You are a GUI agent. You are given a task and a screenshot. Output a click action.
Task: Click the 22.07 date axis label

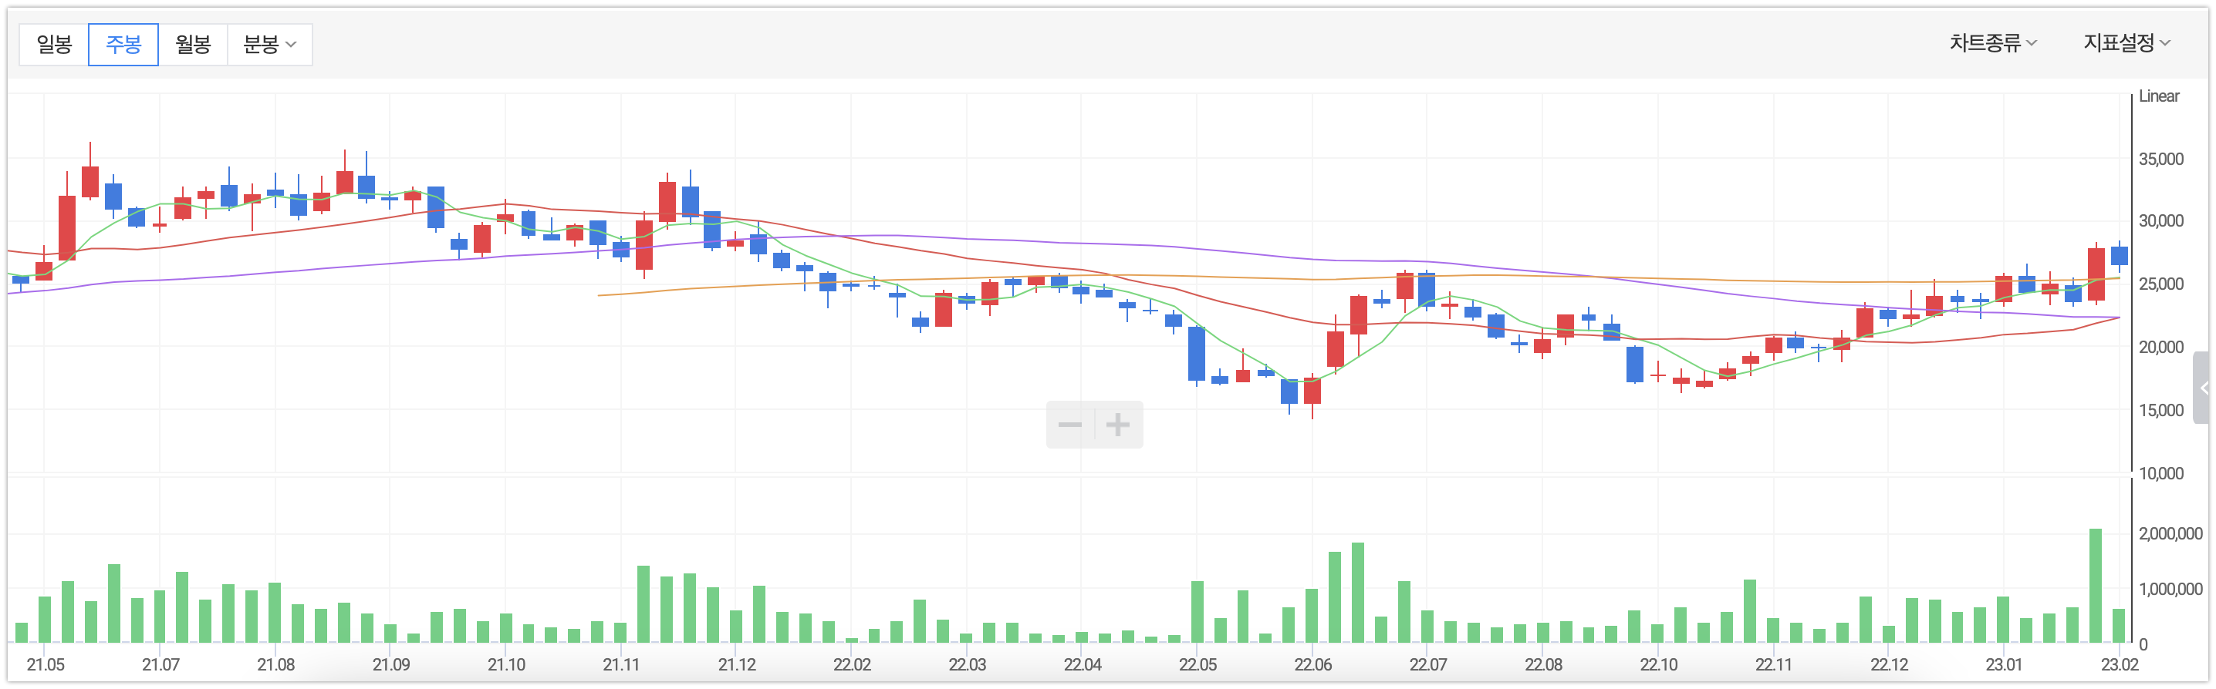[x=1429, y=665]
